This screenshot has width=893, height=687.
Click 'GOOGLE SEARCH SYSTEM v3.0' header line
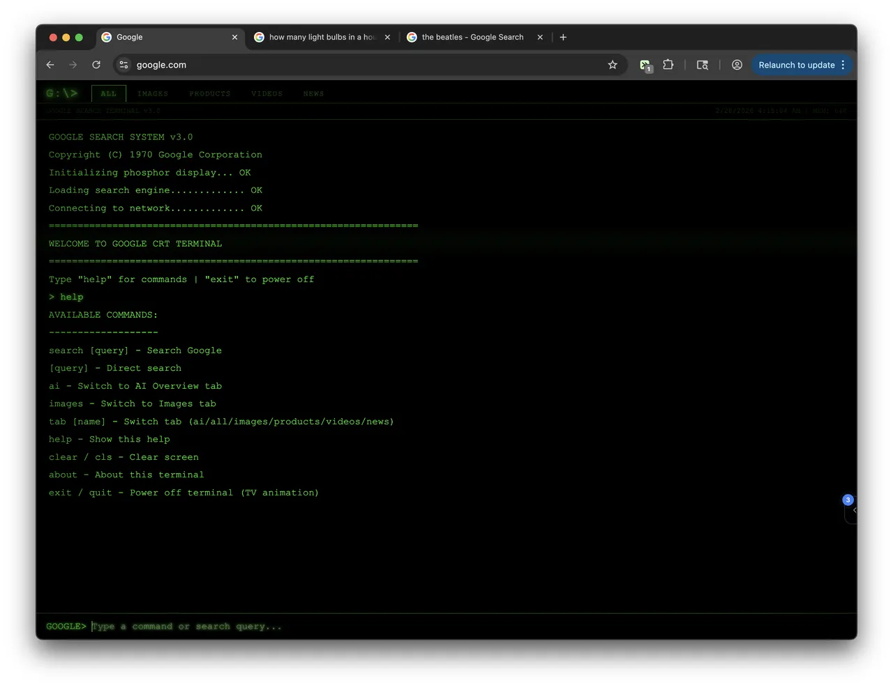pos(121,137)
